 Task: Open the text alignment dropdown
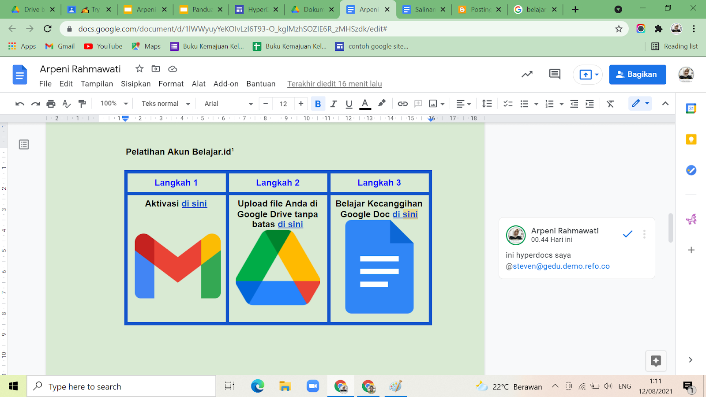(x=463, y=104)
